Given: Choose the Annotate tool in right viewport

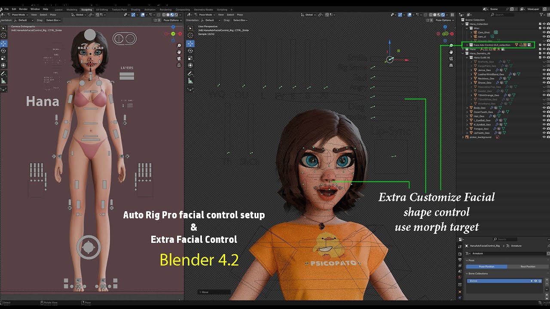Looking at the screenshot, I should click(190, 73).
